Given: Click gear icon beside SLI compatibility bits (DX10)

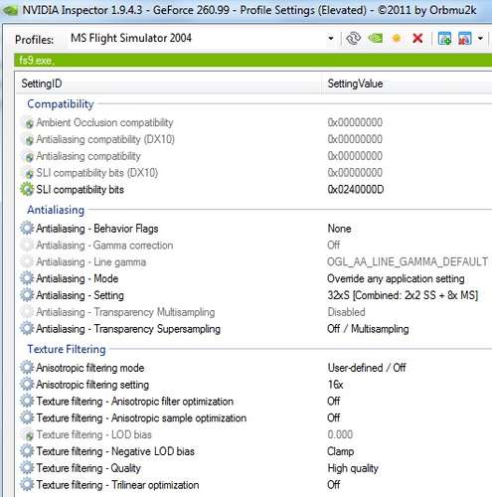Looking at the screenshot, I should click(x=29, y=174).
